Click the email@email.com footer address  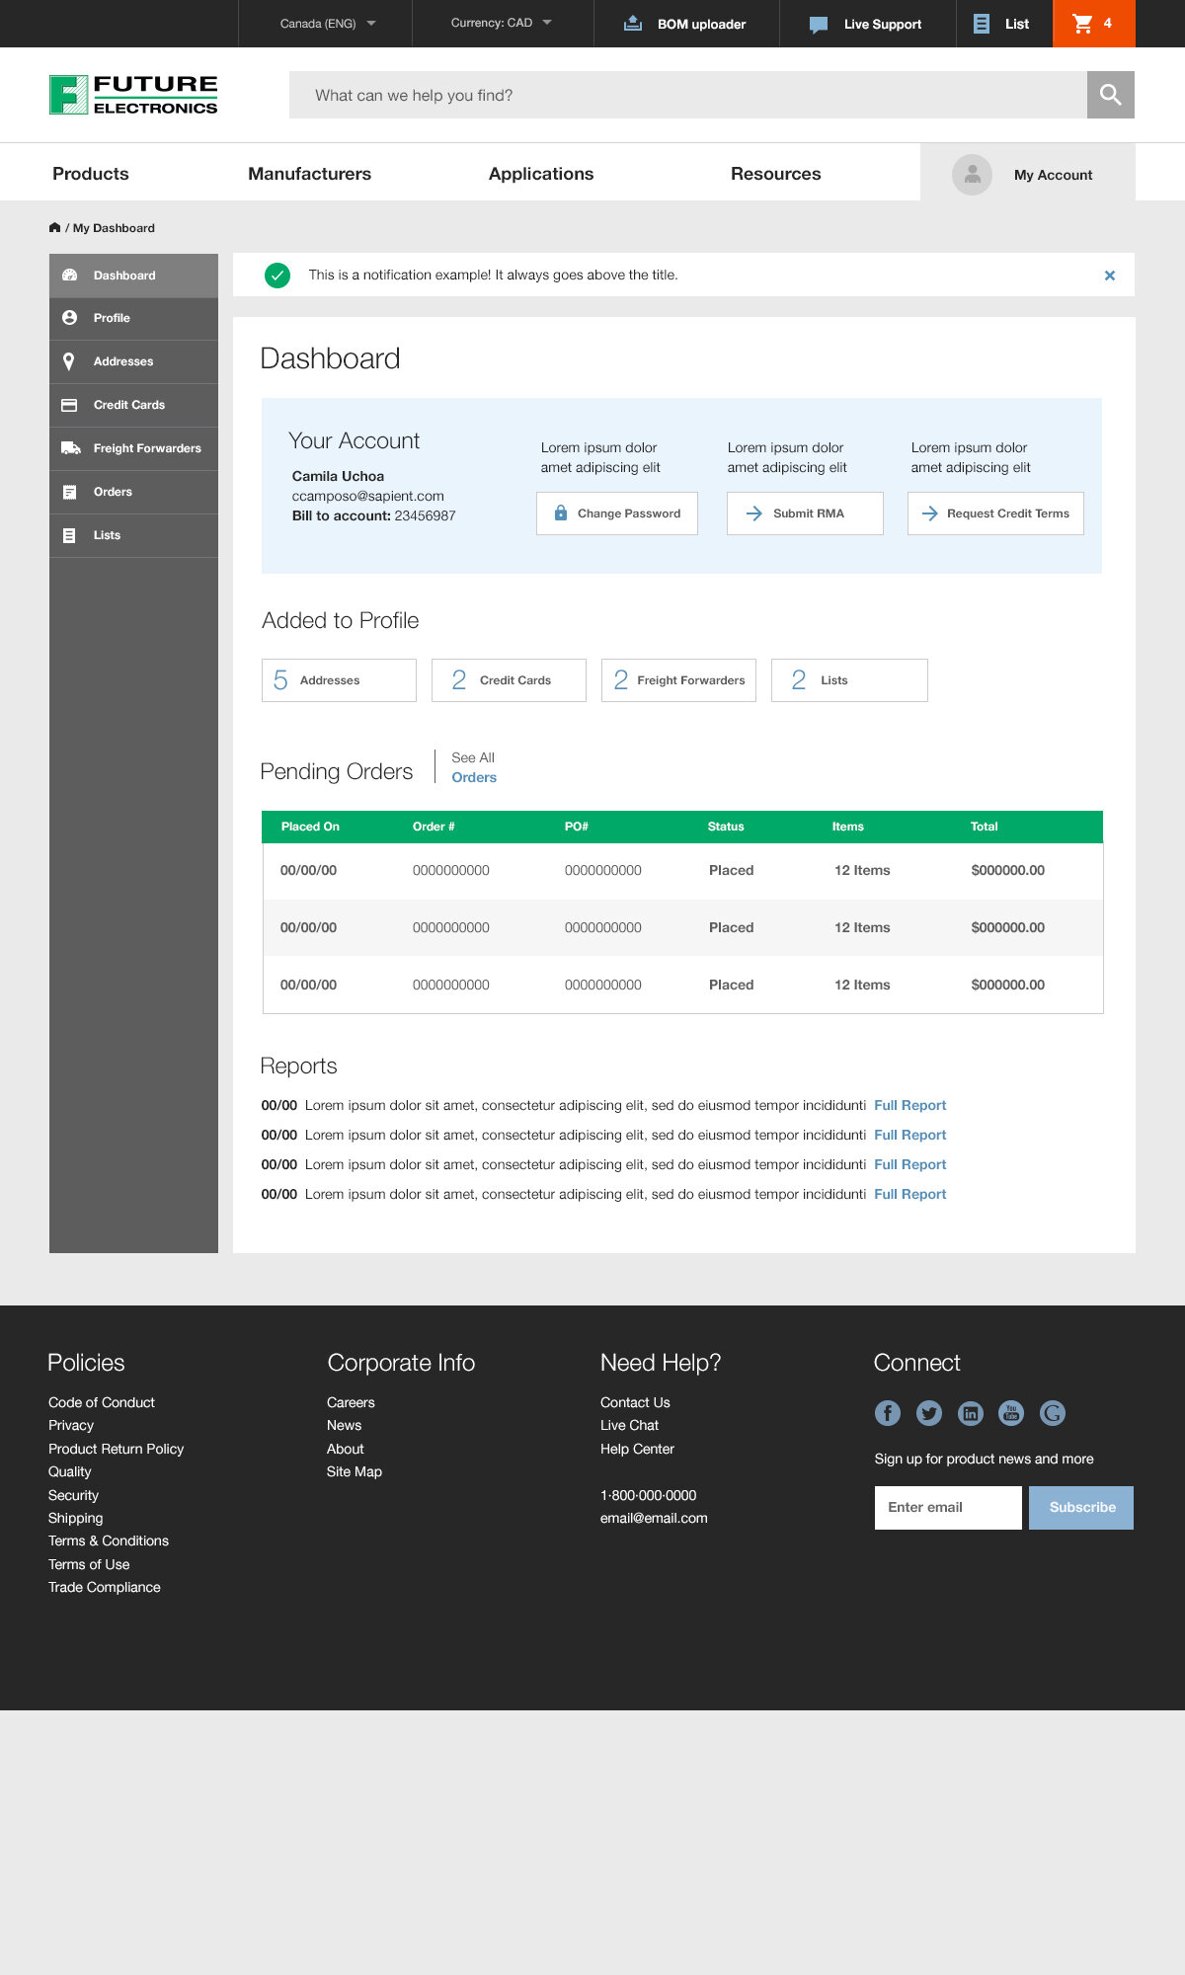tap(654, 1518)
